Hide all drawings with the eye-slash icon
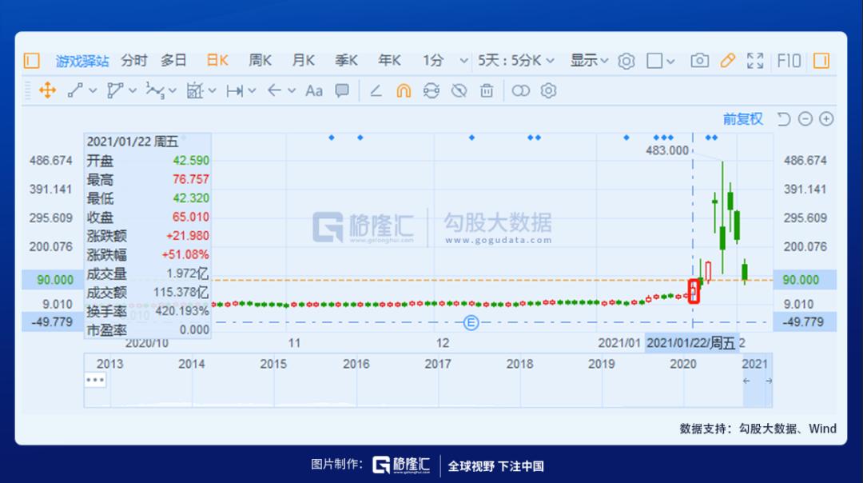This screenshot has width=863, height=483. pyautogui.click(x=459, y=90)
